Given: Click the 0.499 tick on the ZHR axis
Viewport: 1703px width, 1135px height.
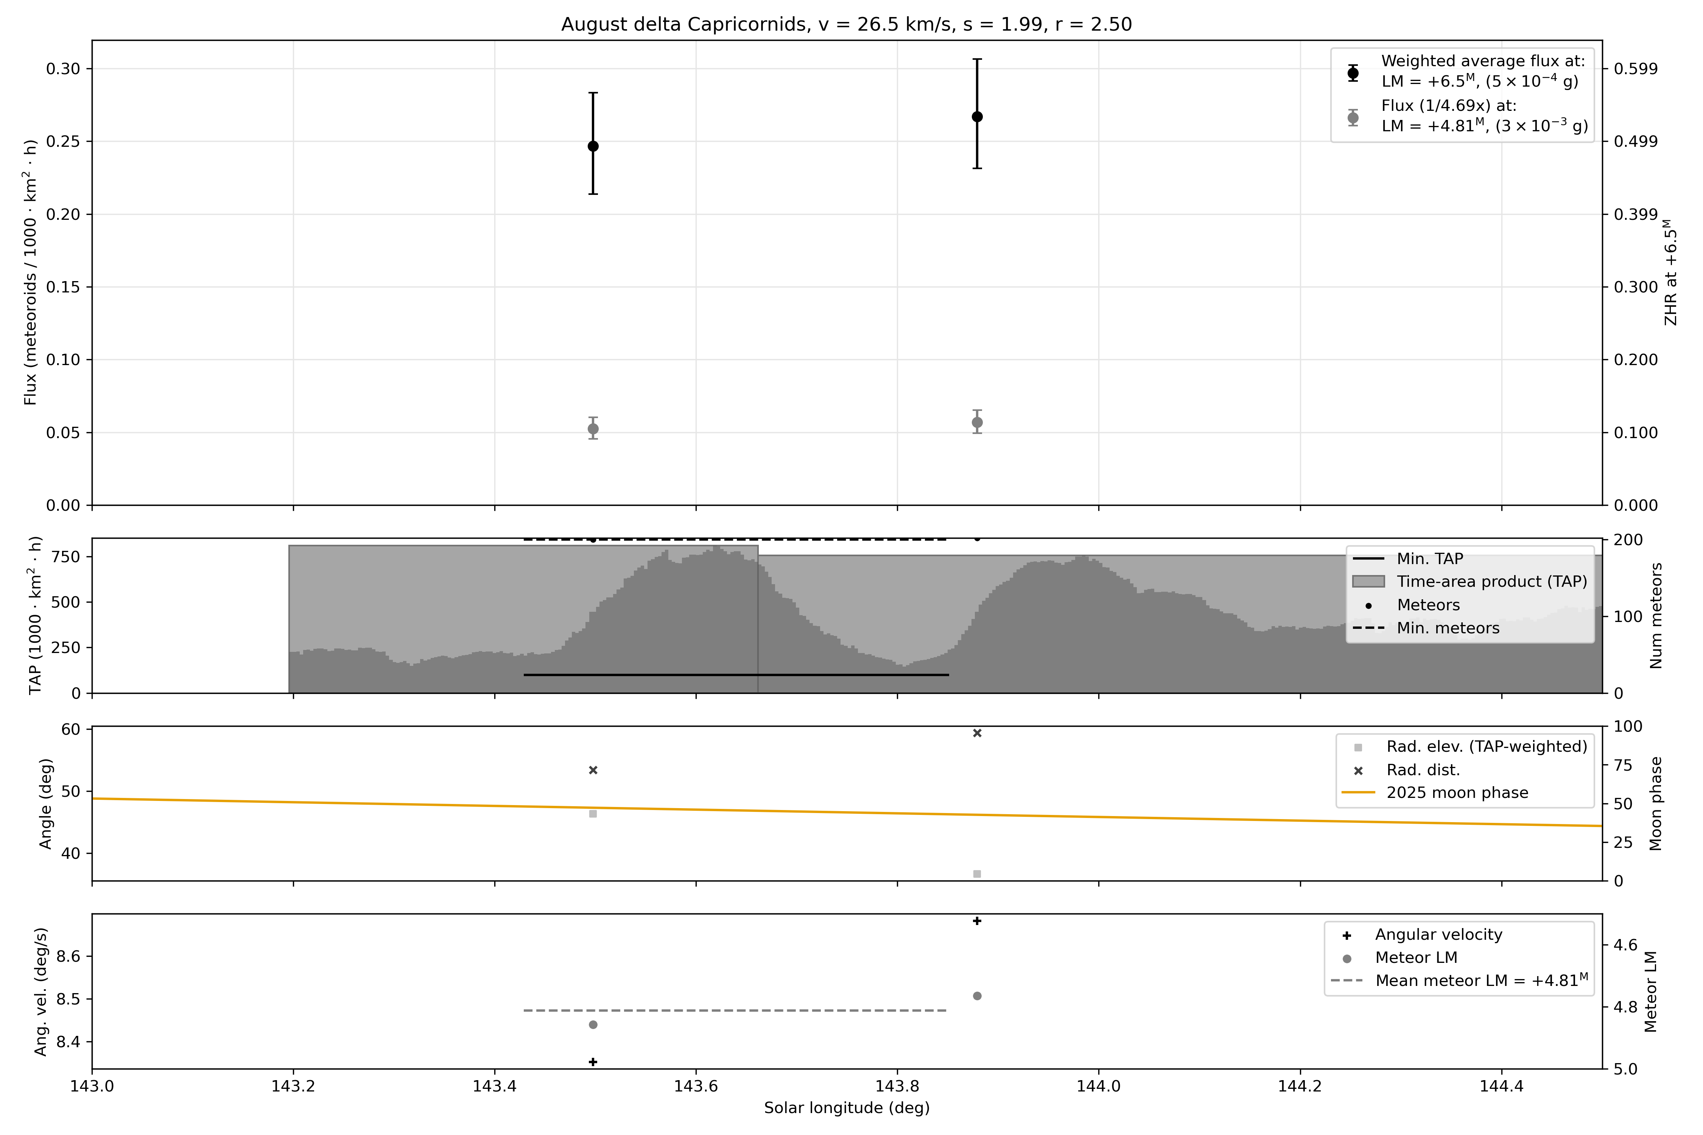Looking at the screenshot, I should (1636, 141).
